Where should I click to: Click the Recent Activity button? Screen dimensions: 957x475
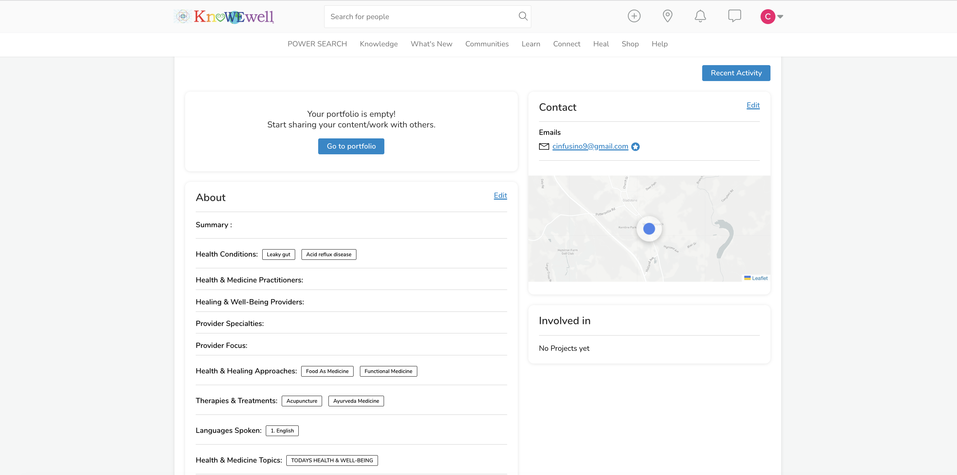[736, 73]
